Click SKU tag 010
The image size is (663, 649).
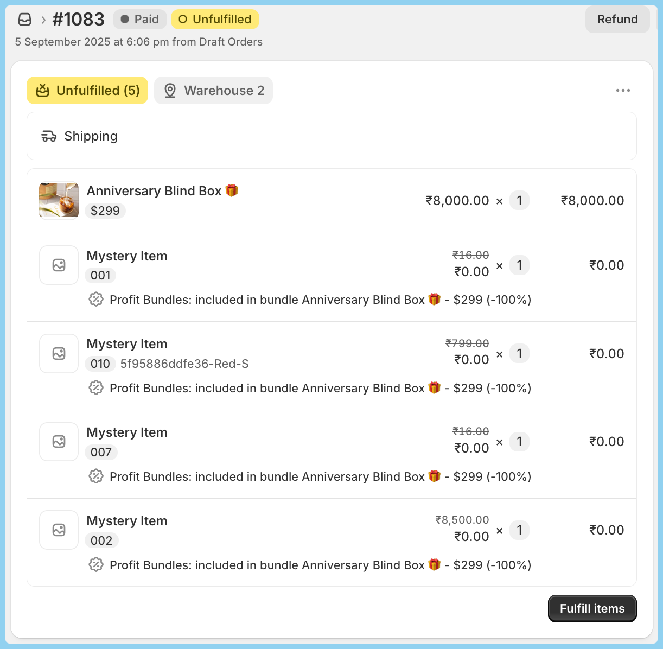(x=100, y=364)
